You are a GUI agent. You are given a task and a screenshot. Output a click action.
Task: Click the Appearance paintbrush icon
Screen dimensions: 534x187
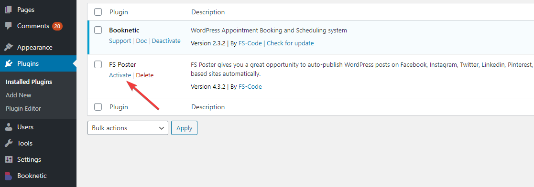[x=9, y=47]
